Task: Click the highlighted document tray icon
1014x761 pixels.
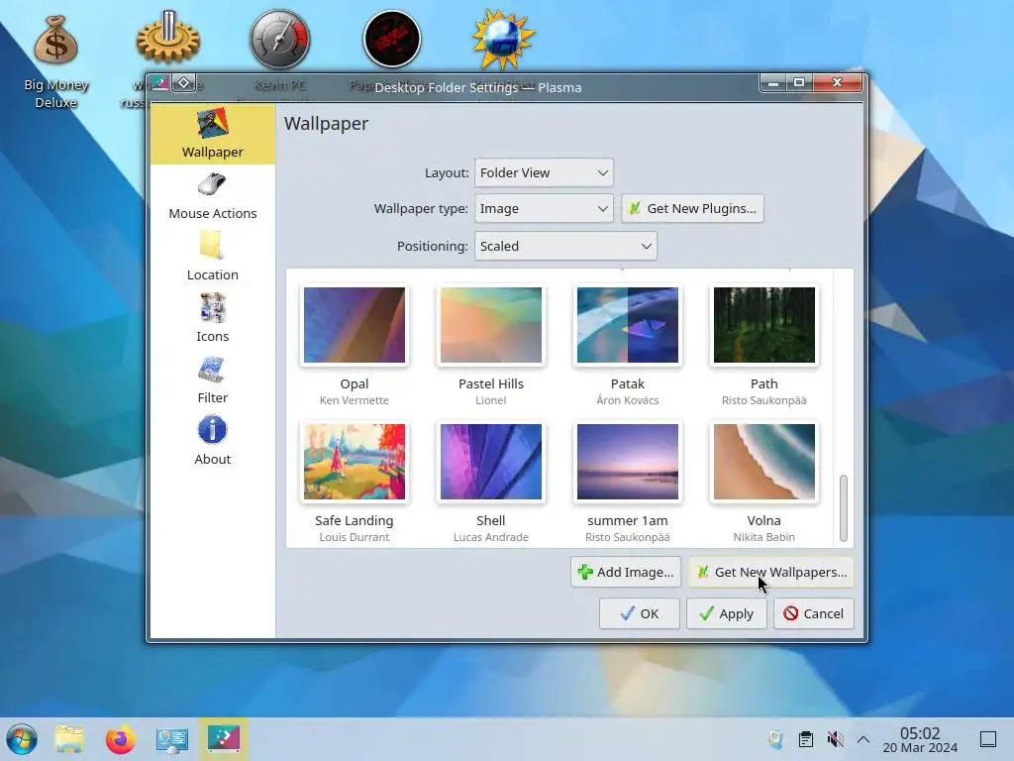Action: tap(775, 739)
